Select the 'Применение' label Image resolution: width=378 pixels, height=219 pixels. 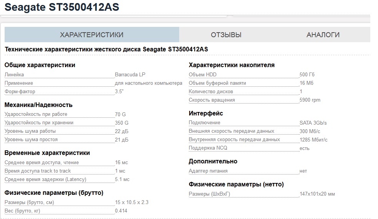pyautogui.click(x=19, y=83)
